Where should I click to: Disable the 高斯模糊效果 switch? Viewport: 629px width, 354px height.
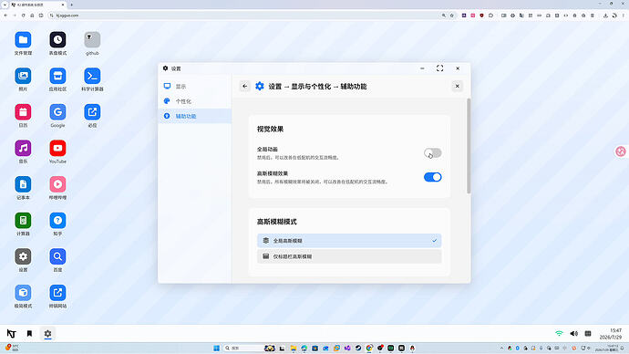432,177
